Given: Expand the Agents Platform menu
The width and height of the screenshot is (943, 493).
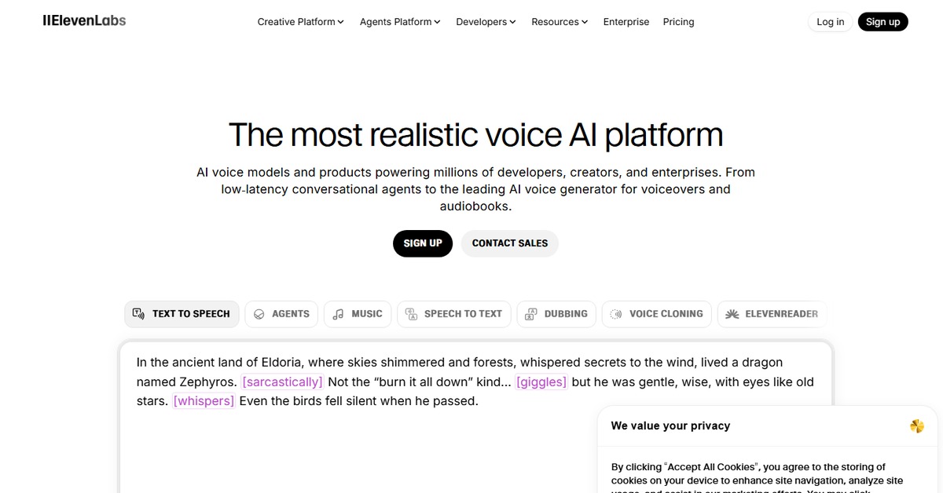Looking at the screenshot, I should click(399, 22).
